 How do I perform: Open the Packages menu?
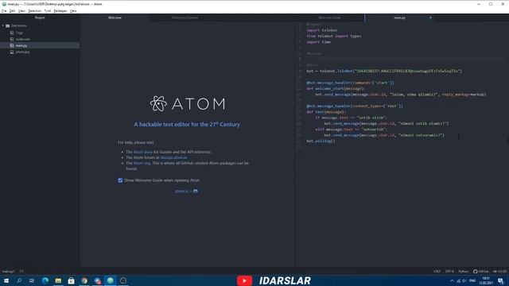(60, 10)
